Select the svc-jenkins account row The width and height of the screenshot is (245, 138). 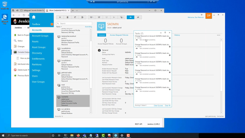pos(73,111)
